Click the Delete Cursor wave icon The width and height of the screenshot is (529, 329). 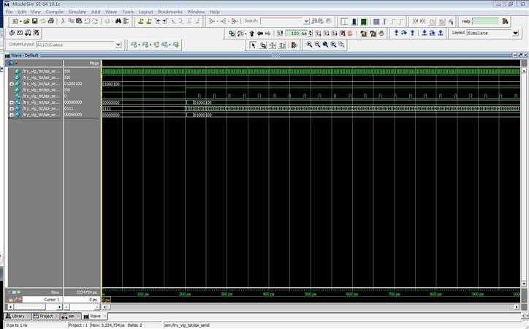click(149, 21)
